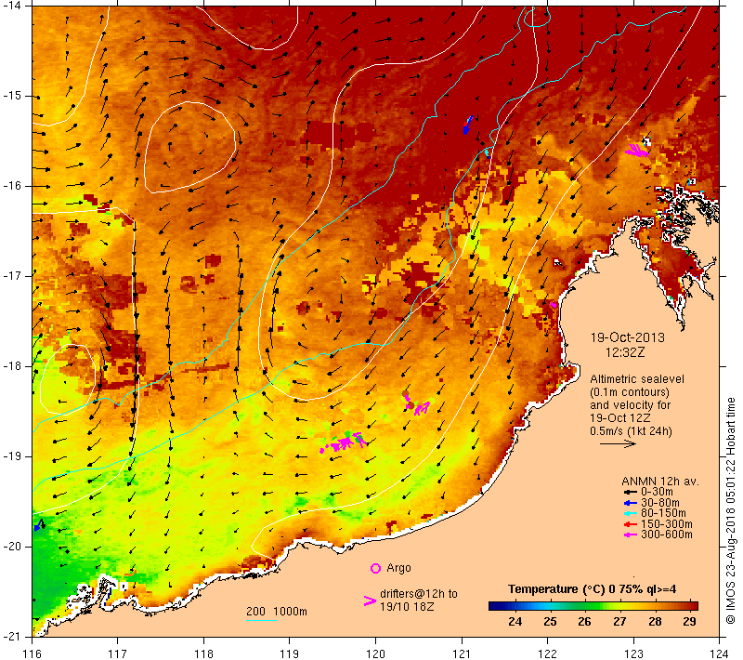Click the -19 latitude axis label
Screen dimensions: 743x660
coord(12,456)
